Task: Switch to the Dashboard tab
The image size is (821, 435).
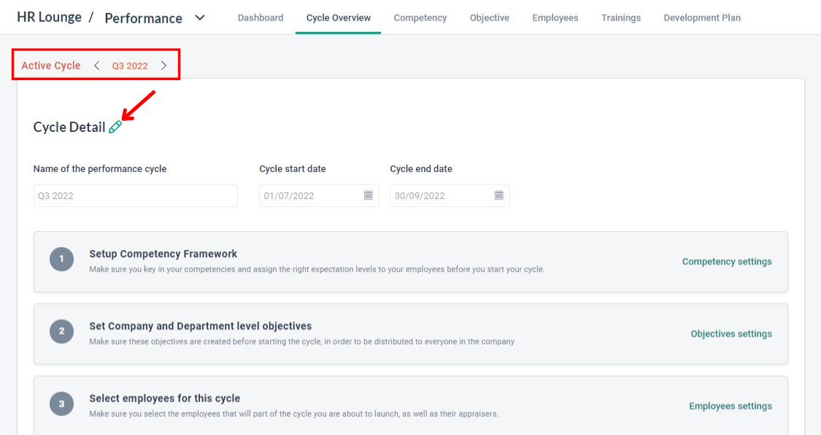Action: coord(261,17)
